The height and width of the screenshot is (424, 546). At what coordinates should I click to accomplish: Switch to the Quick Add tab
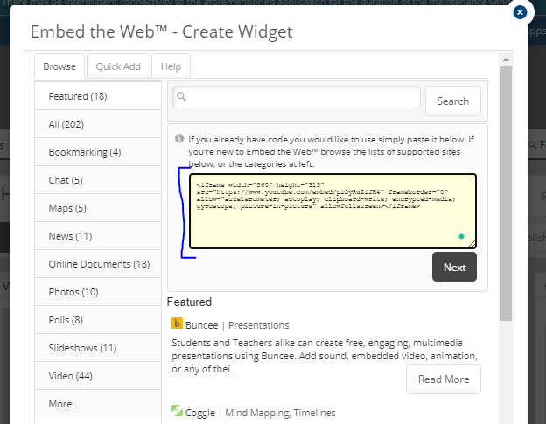[118, 66]
